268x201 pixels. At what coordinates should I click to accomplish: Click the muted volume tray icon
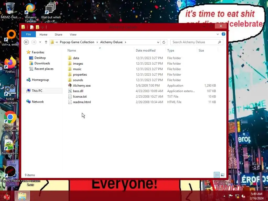point(243,196)
